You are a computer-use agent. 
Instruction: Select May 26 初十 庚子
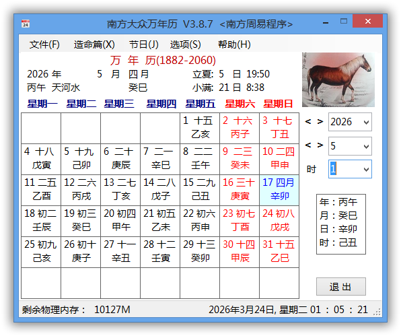81,252
